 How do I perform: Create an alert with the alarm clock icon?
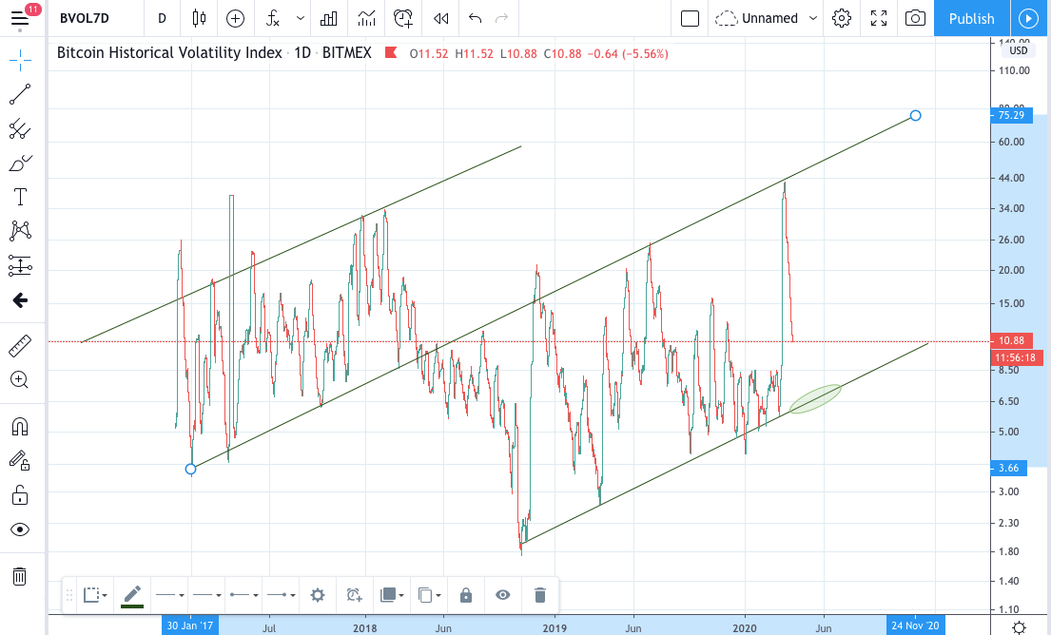[403, 19]
